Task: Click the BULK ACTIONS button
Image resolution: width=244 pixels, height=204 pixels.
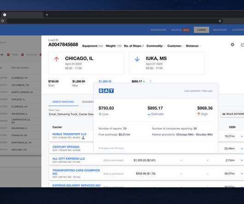Action: pos(232,114)
